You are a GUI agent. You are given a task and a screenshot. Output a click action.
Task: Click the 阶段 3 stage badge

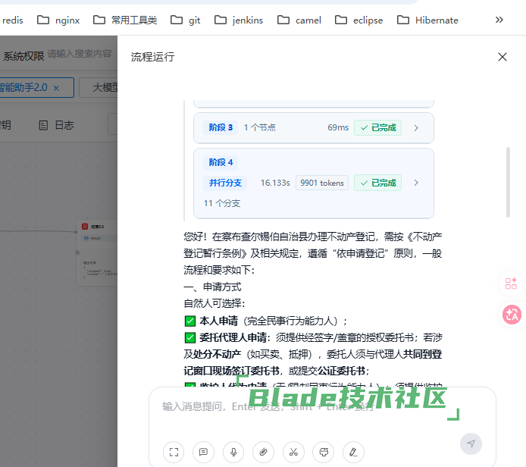click(x=221, y=127)
